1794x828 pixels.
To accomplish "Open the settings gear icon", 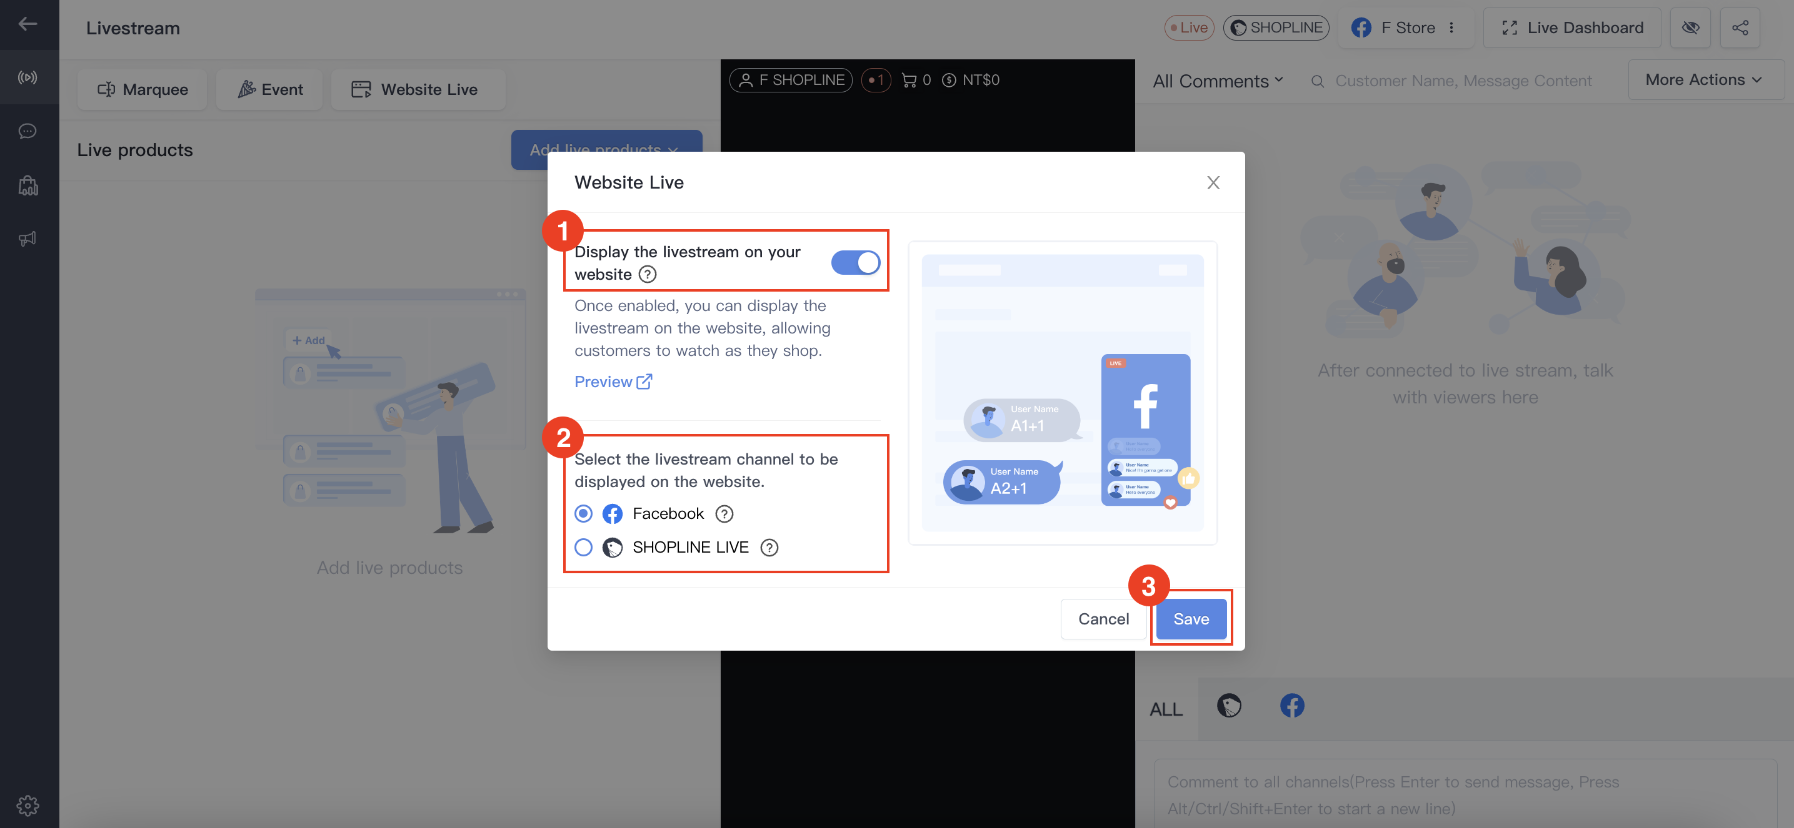I will (28, 805).
